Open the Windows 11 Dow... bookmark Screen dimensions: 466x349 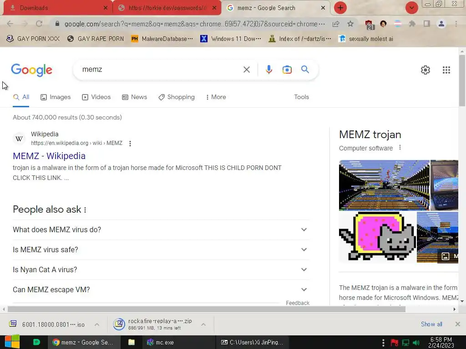[231, 39]
